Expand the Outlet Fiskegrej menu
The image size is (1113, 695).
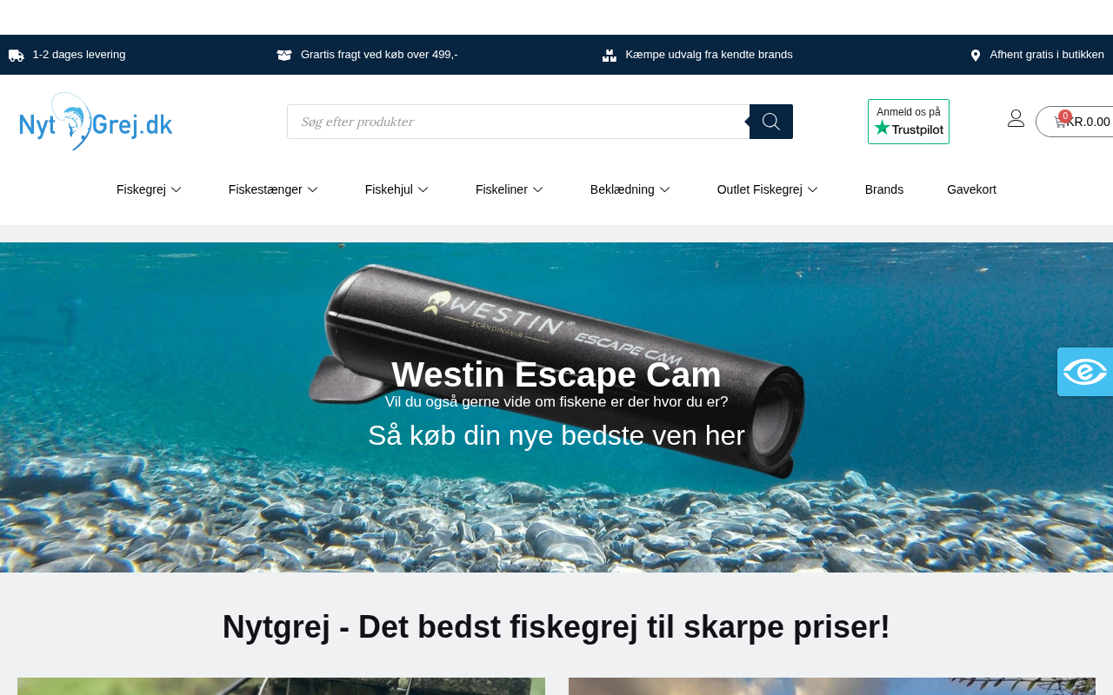pyautogui.click(x=768, y=189)
